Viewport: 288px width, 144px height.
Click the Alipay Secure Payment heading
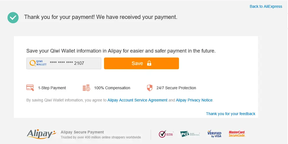coord(82,132)
